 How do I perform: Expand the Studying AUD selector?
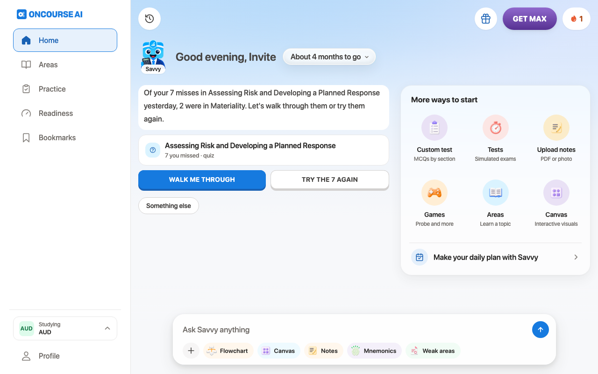click(65, 328)
